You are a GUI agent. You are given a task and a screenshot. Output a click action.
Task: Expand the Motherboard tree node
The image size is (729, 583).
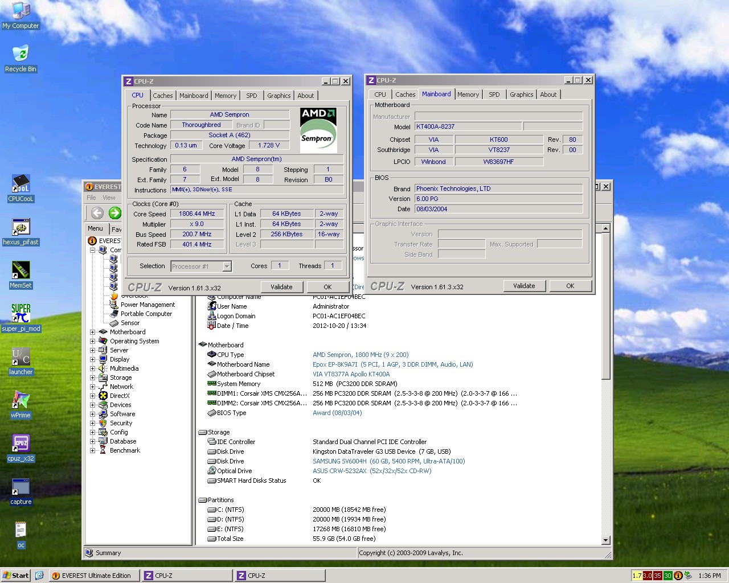point(92,332)
